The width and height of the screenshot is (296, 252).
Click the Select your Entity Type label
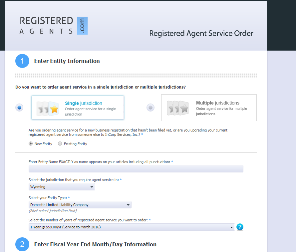coord(48,198)
